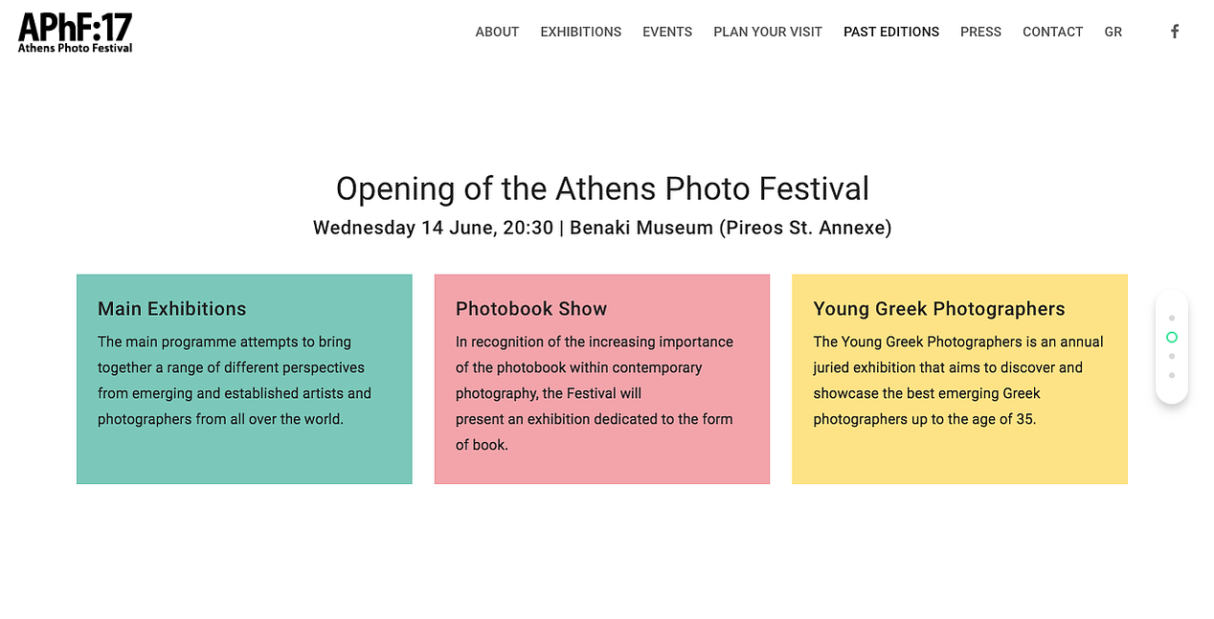
Task: Open the ABOUT menu item
Action: point(497,32)
